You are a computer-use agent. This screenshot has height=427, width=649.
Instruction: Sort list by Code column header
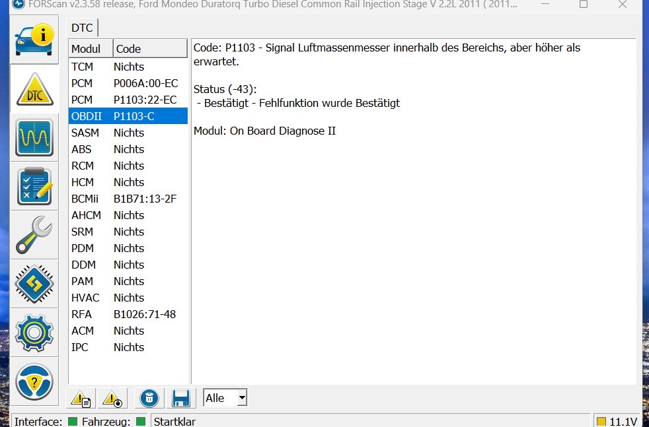[x=150, y=49]
